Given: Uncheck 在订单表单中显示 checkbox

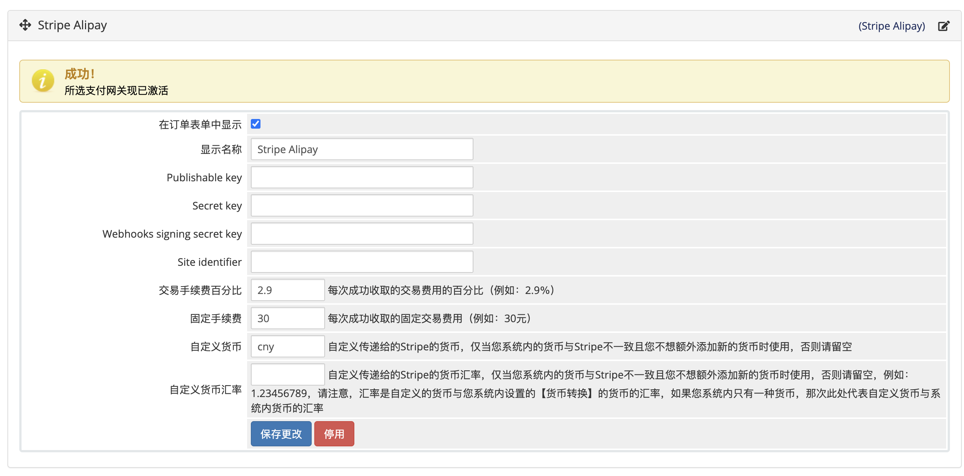Looking at the screenshot, I should click(x=256, y=124).
